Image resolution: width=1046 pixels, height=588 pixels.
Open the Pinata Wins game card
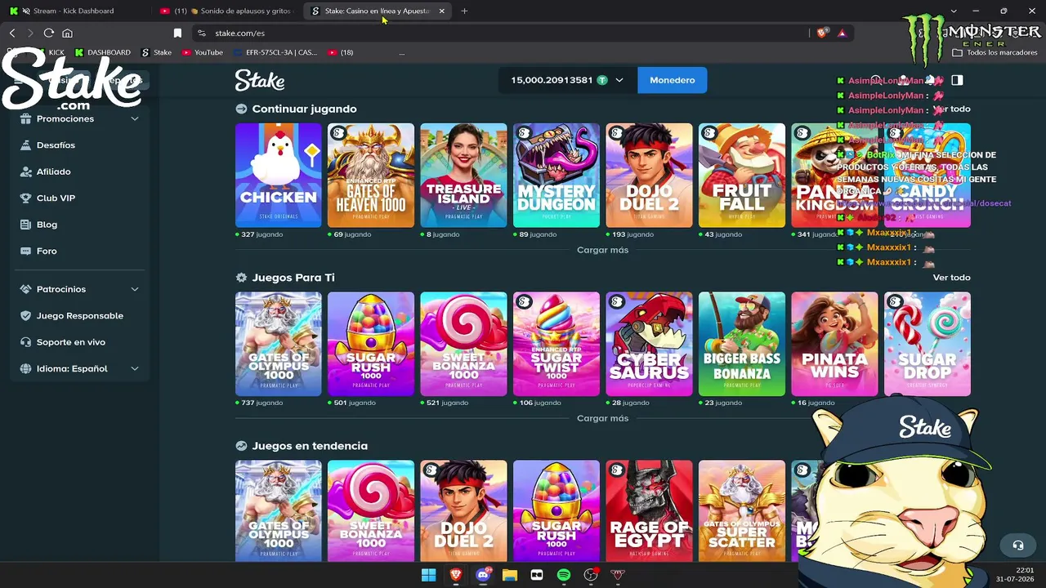pyautogui.click(x=834, y=344)
